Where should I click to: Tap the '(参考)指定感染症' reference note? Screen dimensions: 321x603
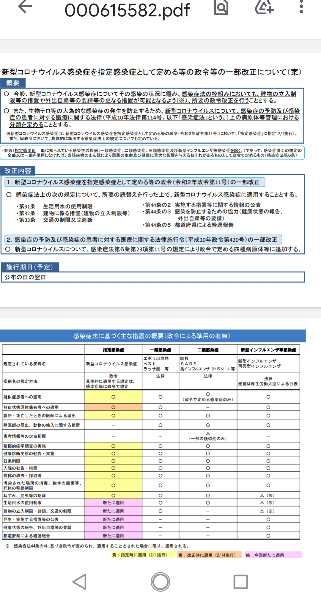point(152,153)
